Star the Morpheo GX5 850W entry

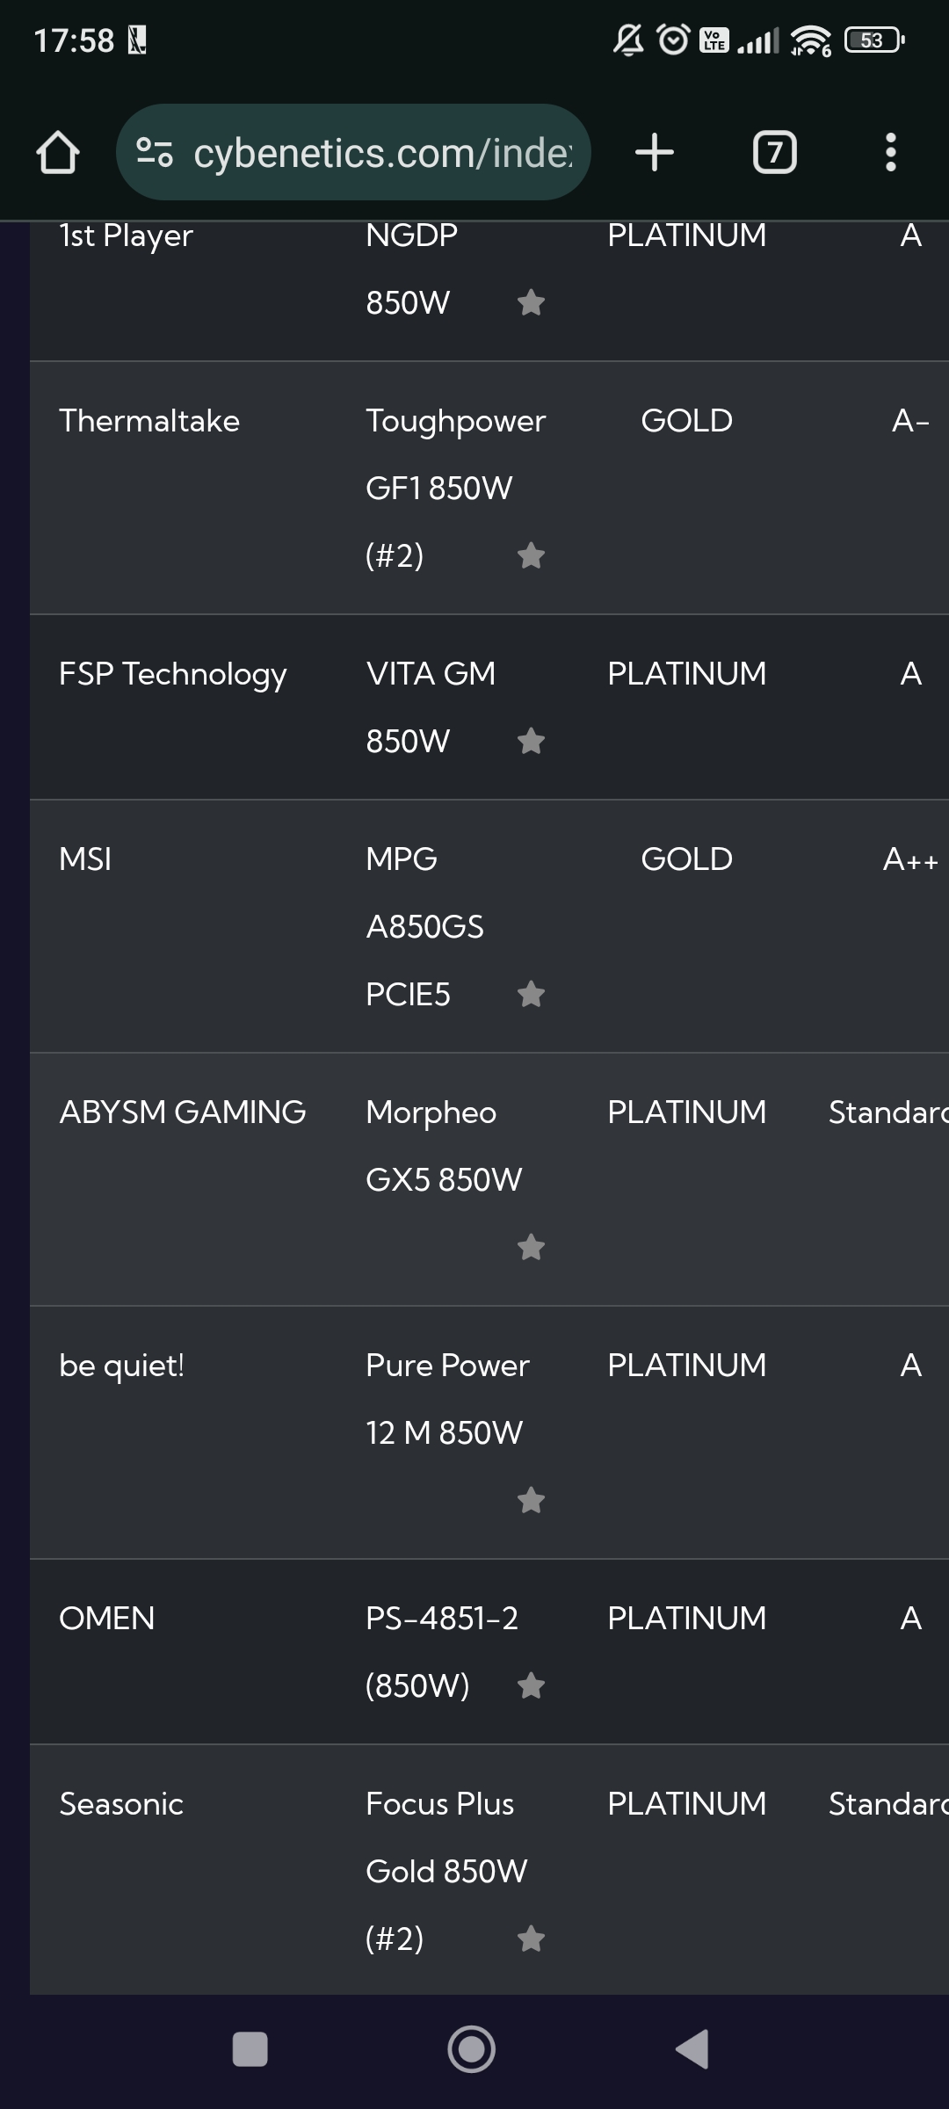[x=531, y=1247]
